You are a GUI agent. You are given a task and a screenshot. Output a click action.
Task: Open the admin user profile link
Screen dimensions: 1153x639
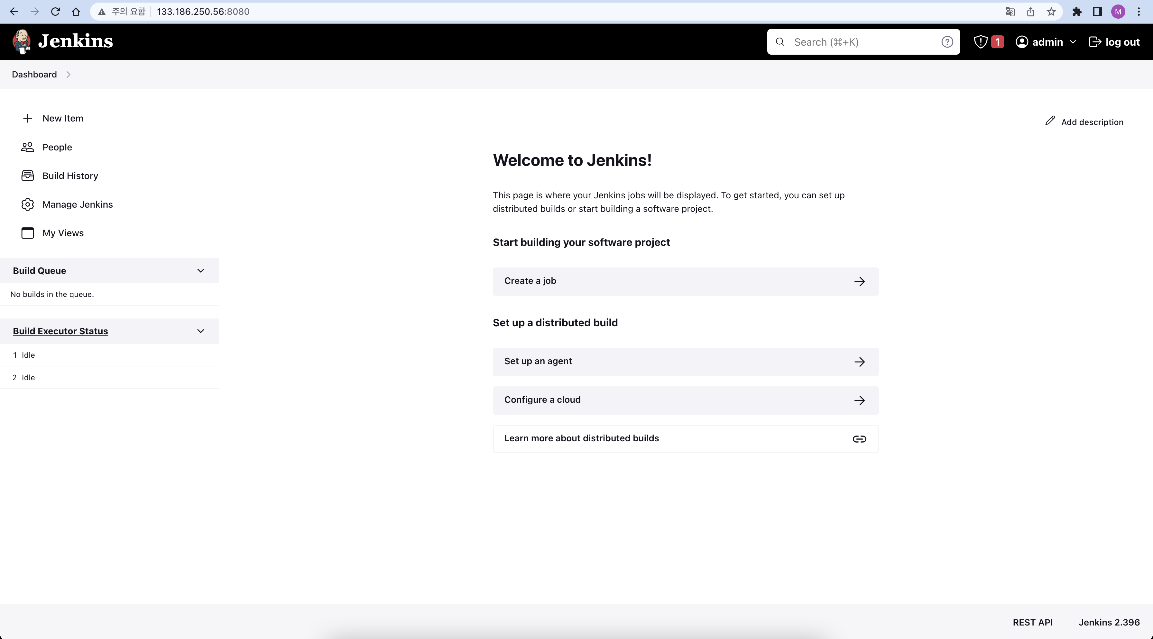pyautogui.click(x=1047, y=42)
